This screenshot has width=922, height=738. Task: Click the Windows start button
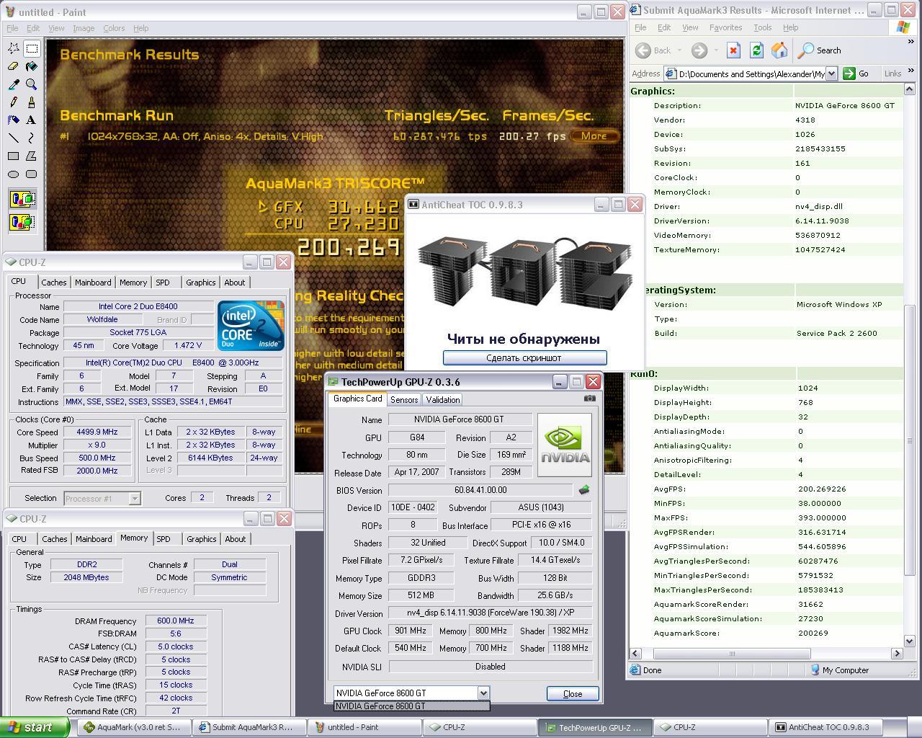[x=35, y=727]
